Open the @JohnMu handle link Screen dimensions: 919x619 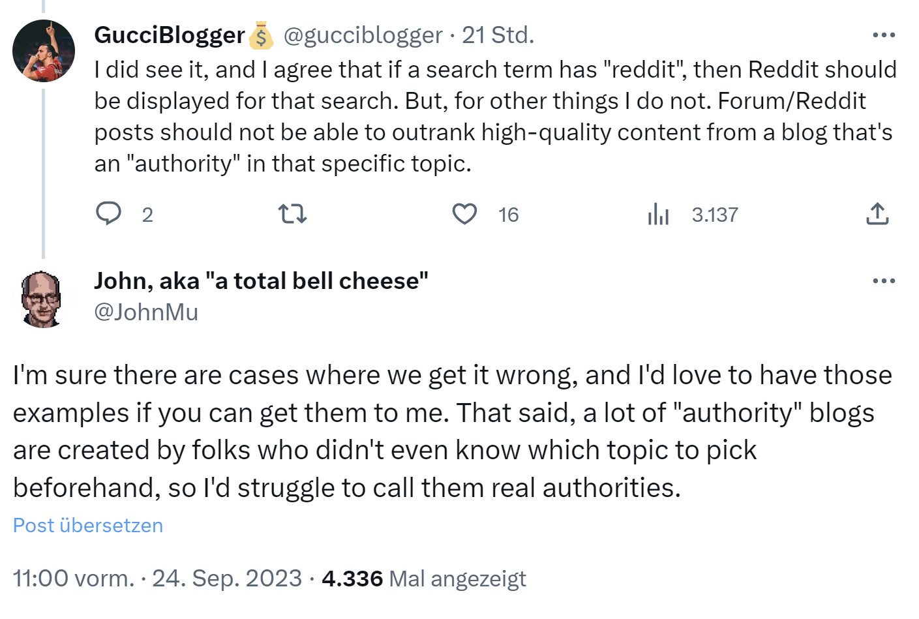[x=146, y=312]
